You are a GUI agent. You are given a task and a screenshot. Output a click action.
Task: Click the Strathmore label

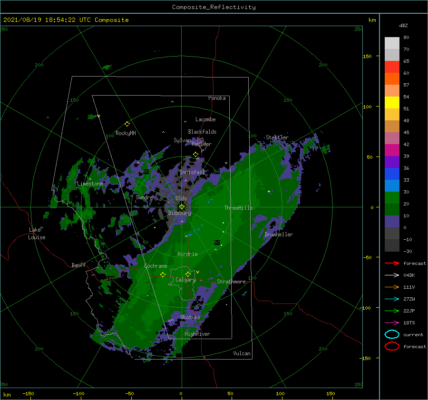click(x=231, y=282)
